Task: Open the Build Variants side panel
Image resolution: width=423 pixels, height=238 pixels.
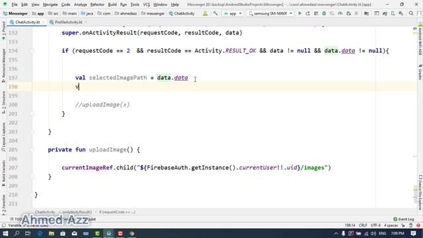Action: [x=3, y=173]
